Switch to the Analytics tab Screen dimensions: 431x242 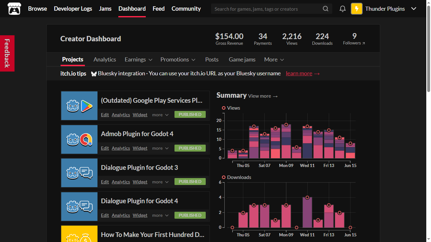click(x=105, y=60)
